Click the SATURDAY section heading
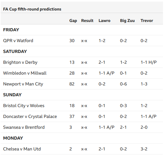 [15, 51]
